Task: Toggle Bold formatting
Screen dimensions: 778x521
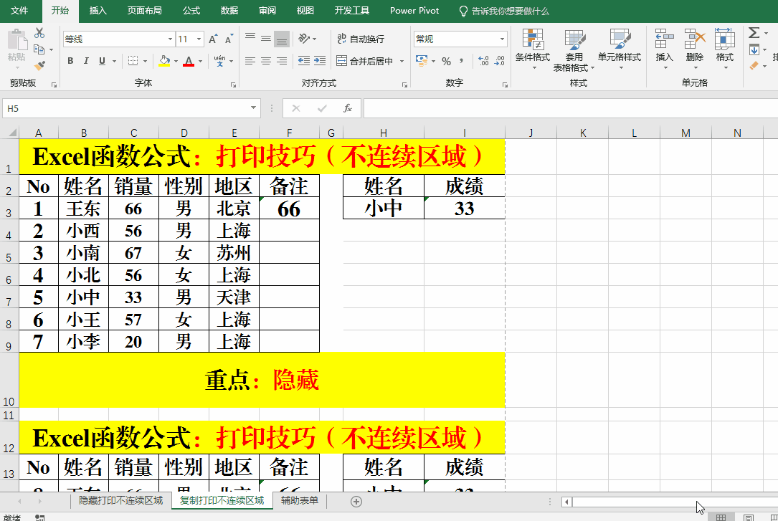Action: tap(70, 61)
